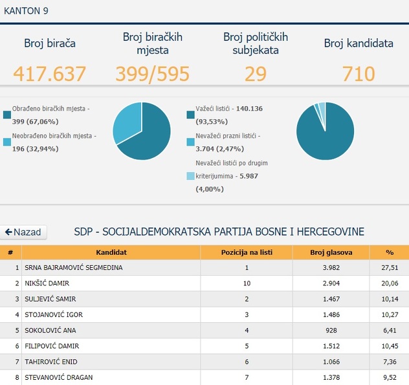Click the dark teal processed polling stations legend swatch
Image resolution: width=409 pixels, height=385 pixels.
point(7,115)
